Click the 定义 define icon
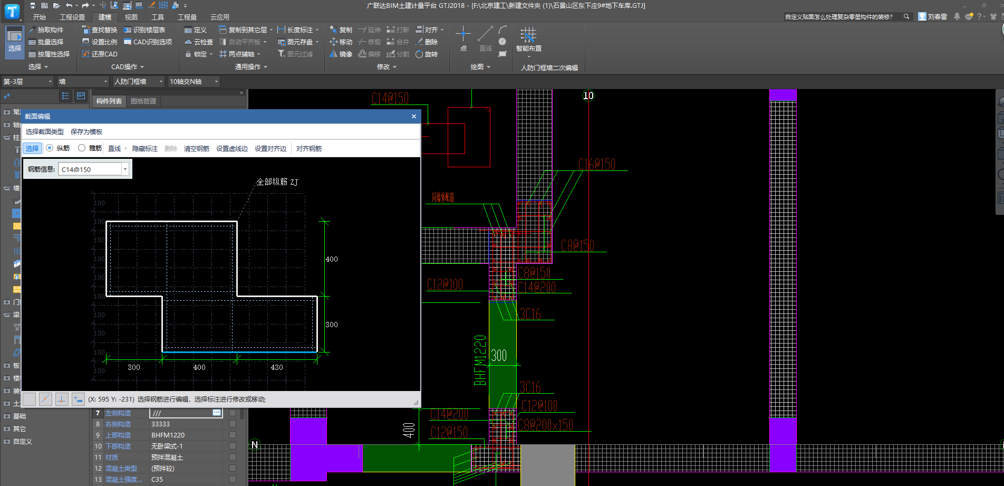The height and width of the screenshot is (486, 1004). 188,30
